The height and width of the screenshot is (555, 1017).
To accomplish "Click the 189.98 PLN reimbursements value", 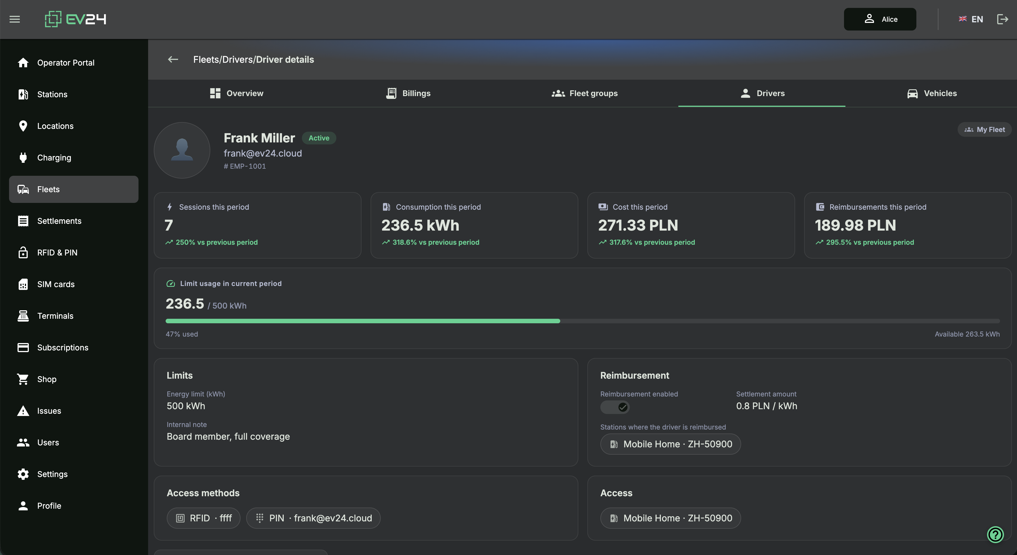I will pos(855,226).
